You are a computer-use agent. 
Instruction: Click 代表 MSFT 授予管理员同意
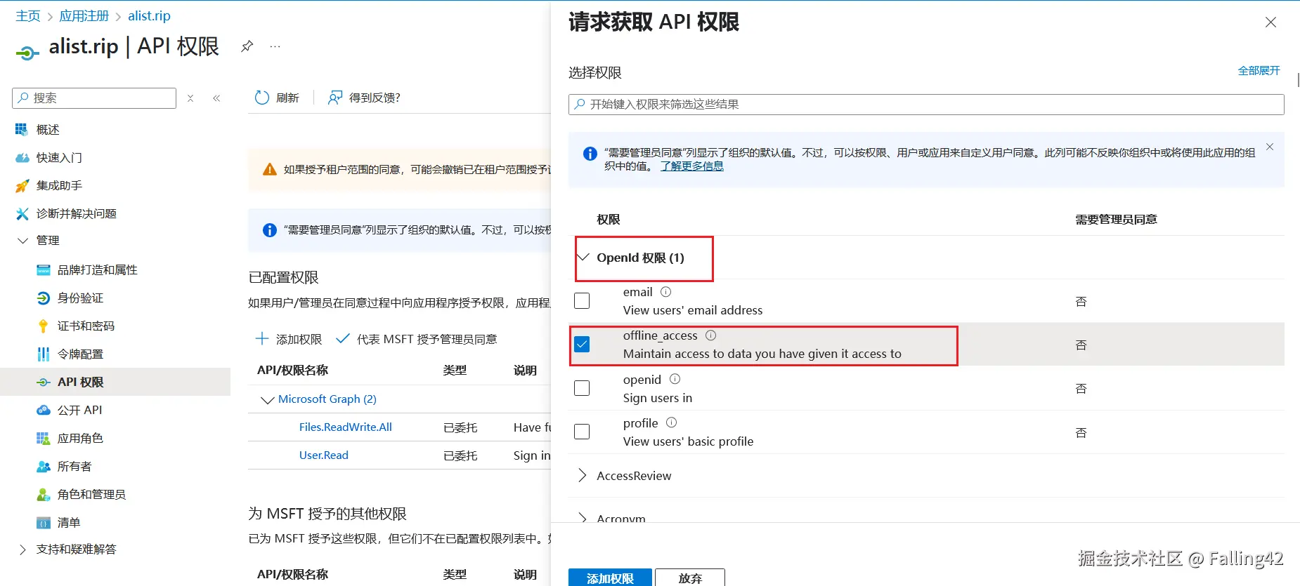coord(416,339)
